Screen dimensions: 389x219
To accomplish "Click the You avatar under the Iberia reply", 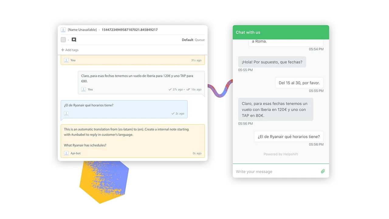I will (84, 89).
